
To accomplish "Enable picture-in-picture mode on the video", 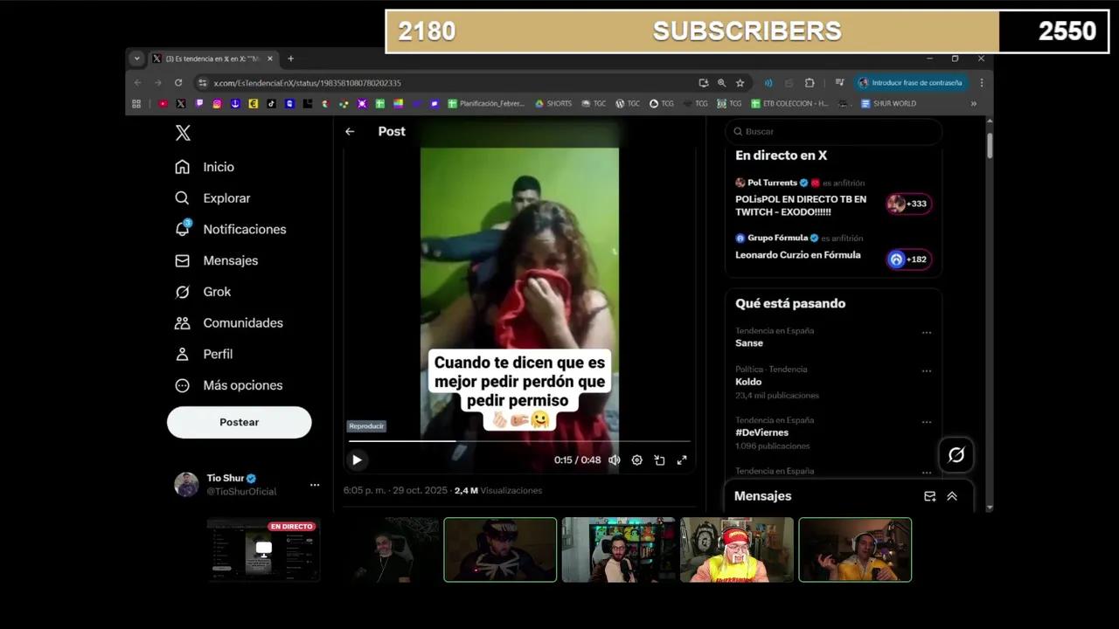I will (x=659, y=460).
